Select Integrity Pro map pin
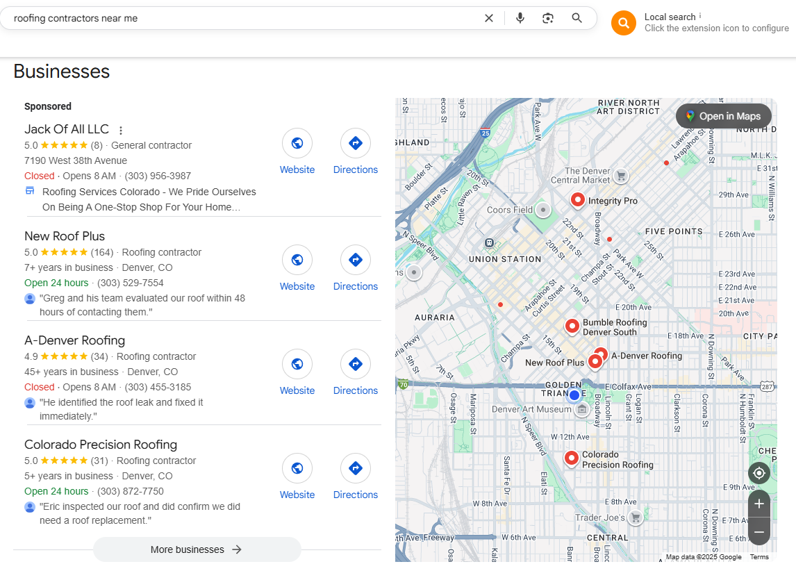796x571 pixels. [577, 200]
